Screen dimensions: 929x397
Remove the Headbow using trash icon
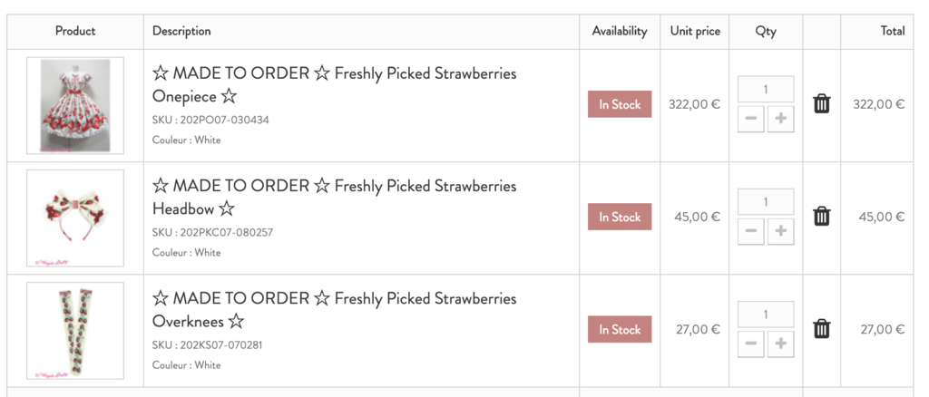point(821,217)
